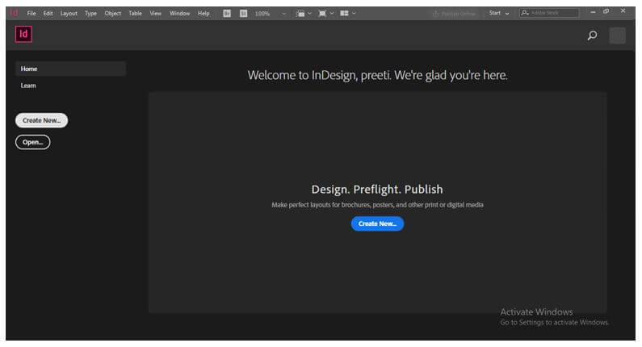The image size is (642, 347).
Task: Open the user profile avatar
Action: [x=617, y=36]
